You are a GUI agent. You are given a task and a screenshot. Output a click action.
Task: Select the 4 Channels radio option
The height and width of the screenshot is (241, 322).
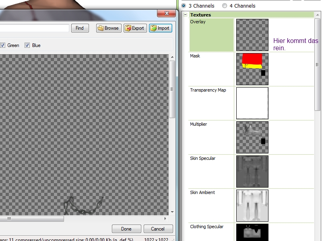pos(224,6)
